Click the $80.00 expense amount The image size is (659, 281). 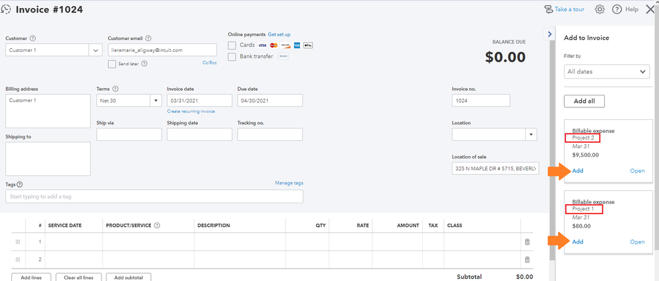[581, 226]
